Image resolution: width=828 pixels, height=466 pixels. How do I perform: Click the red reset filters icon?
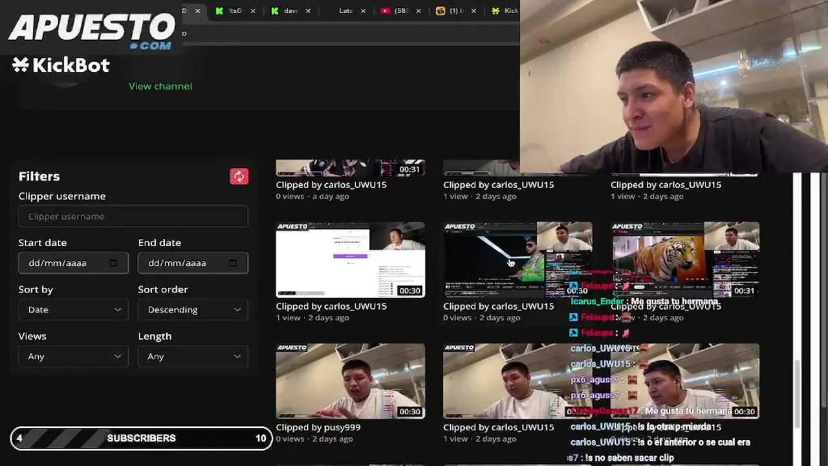point(239,176)
